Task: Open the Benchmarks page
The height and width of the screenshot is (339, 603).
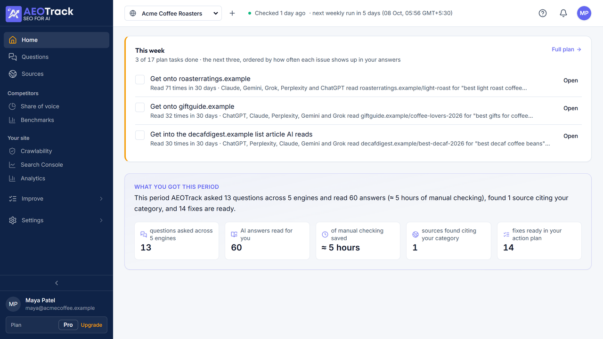Action: coord(57,120)
